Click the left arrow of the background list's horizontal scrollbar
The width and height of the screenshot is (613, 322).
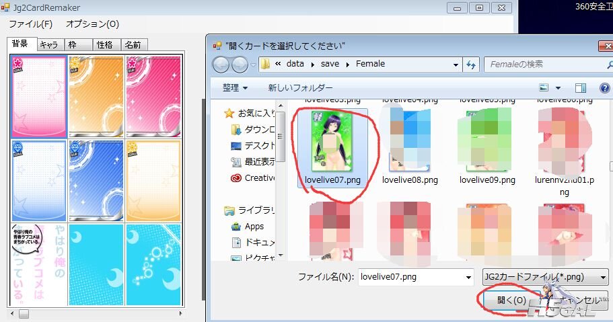(x=12, y=313)
